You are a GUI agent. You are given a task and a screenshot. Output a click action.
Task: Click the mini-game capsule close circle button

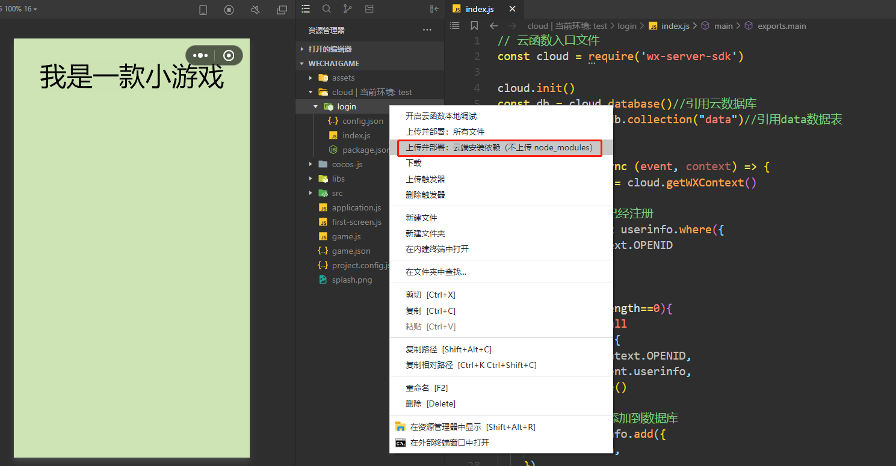tap(229, 55)
